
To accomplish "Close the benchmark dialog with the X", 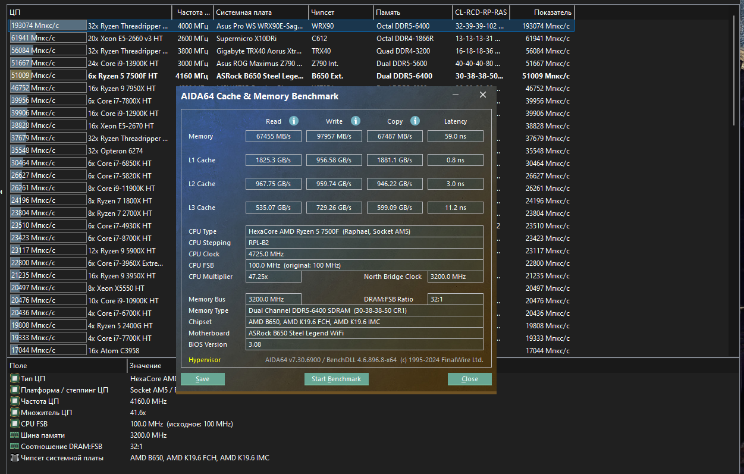I will [x=483, y=95].
